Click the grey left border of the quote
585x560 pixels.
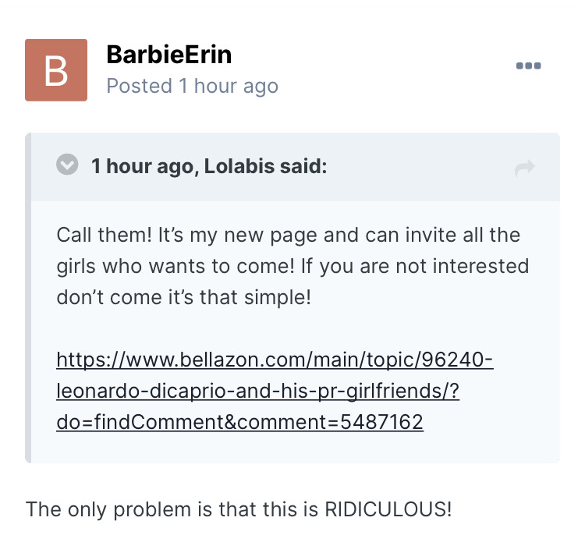coord(28,312)
